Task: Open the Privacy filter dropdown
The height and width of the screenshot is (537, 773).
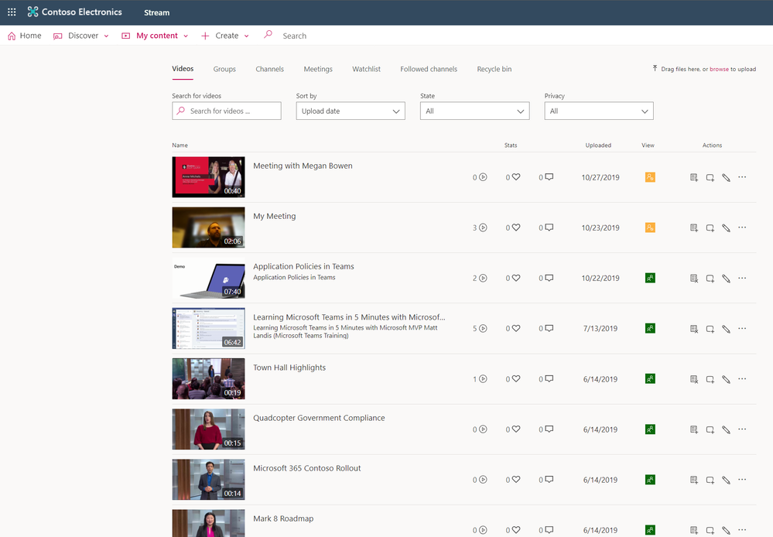Action: [x=598, y=111]
